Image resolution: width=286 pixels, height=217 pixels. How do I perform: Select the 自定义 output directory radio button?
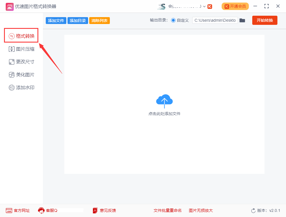pyautogui.click(x=174, y=20)
